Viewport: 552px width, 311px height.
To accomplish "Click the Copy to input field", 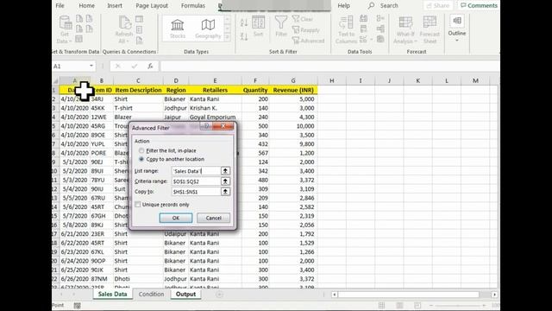I will (x=196, y=192).
